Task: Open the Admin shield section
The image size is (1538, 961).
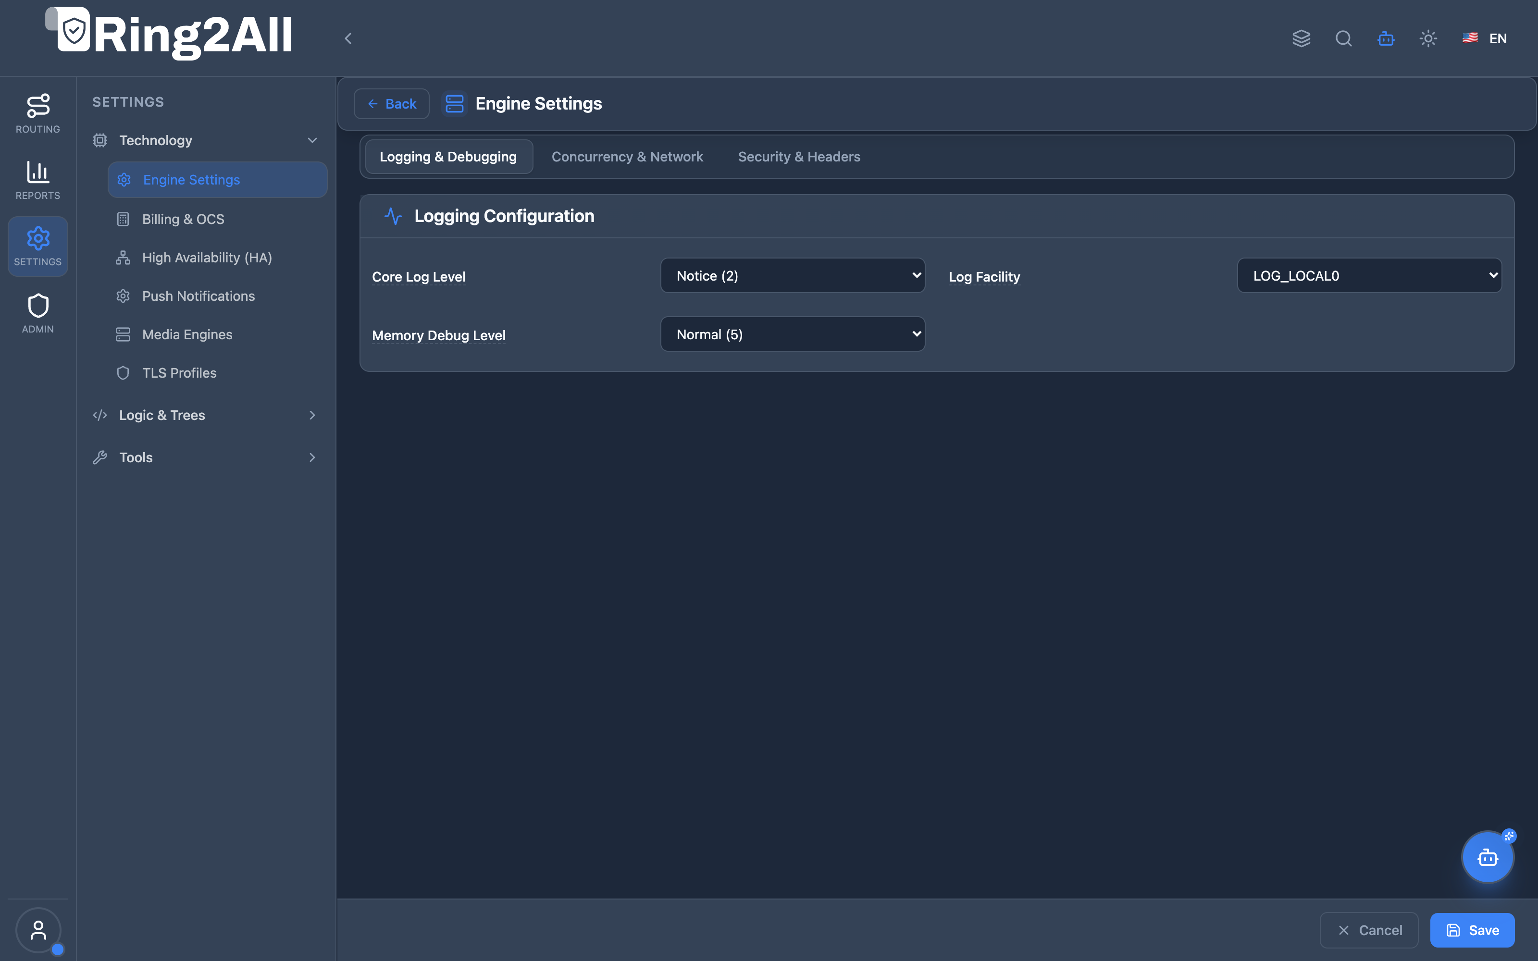Action: 38,313
